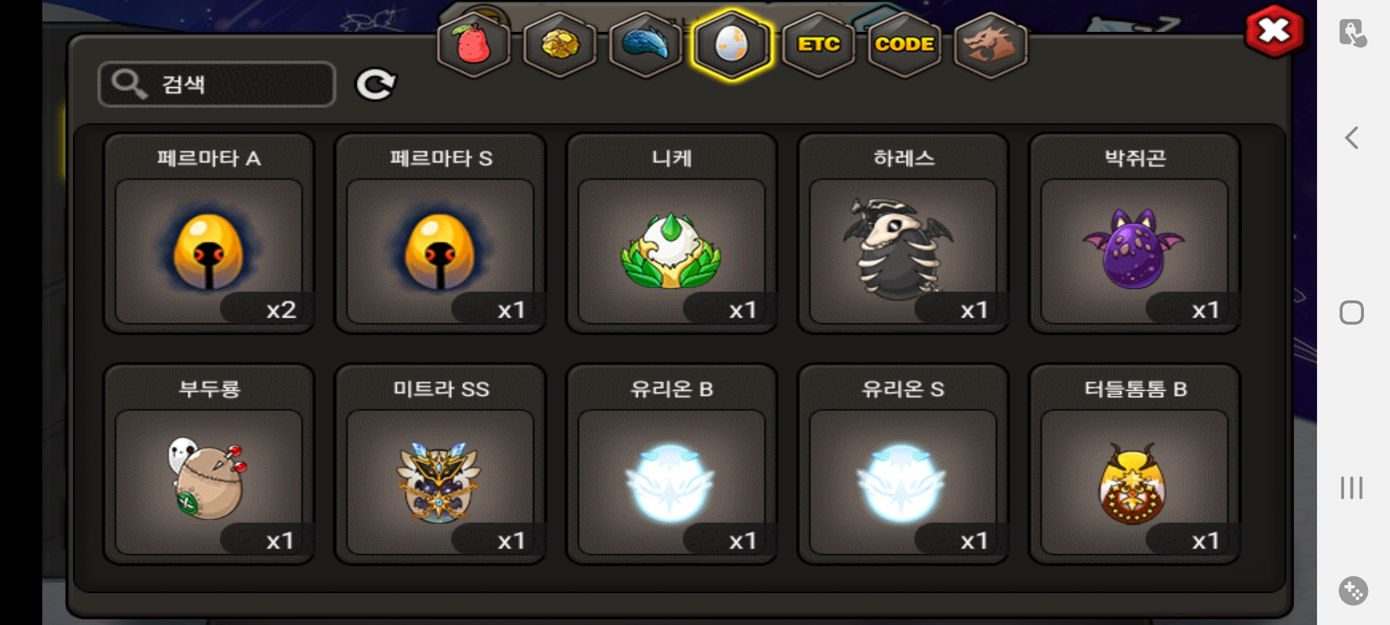
Task: Tap the Android back arrow
Action: (1352, 138)
